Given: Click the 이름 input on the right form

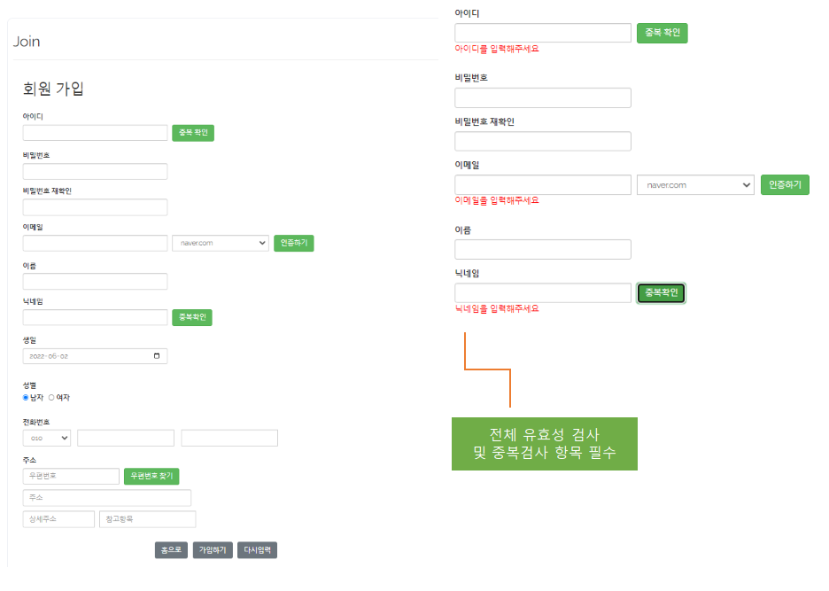Looking at the screenshot, I should (x=542, y=249).
